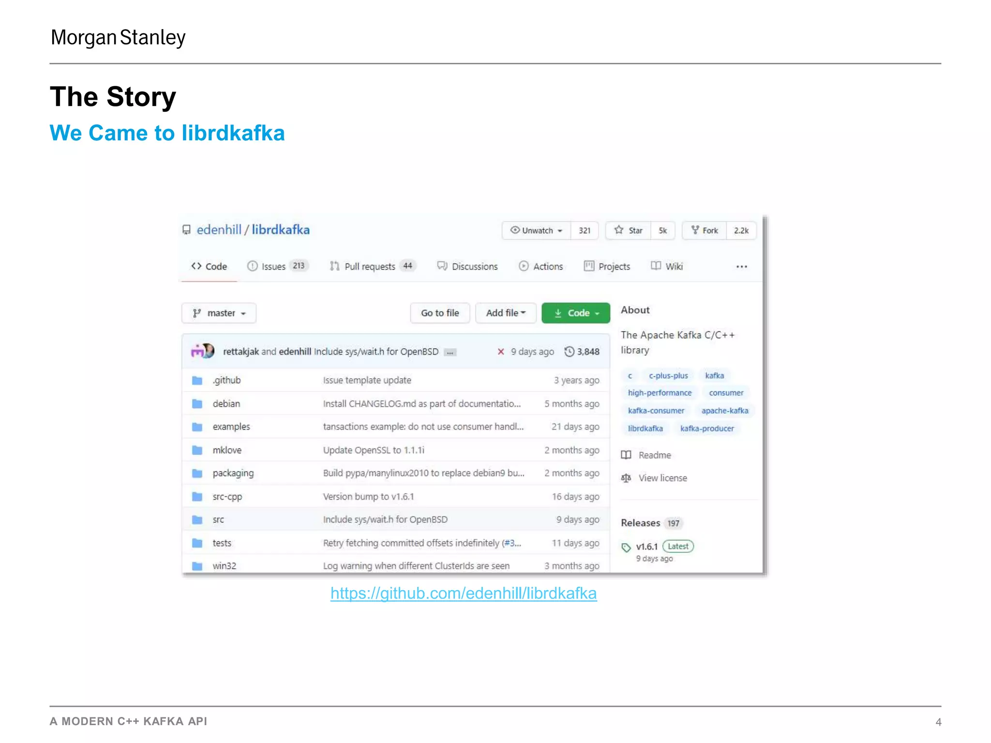Switch to the Pull requests tab
The width and height of the screenshot is (991, 743).
(370, 267)
